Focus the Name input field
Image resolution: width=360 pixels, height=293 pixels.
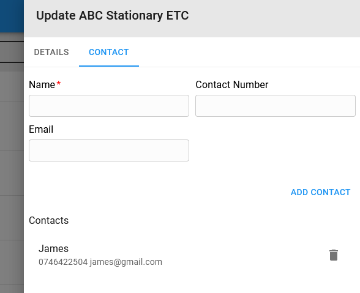click(109, 106)
